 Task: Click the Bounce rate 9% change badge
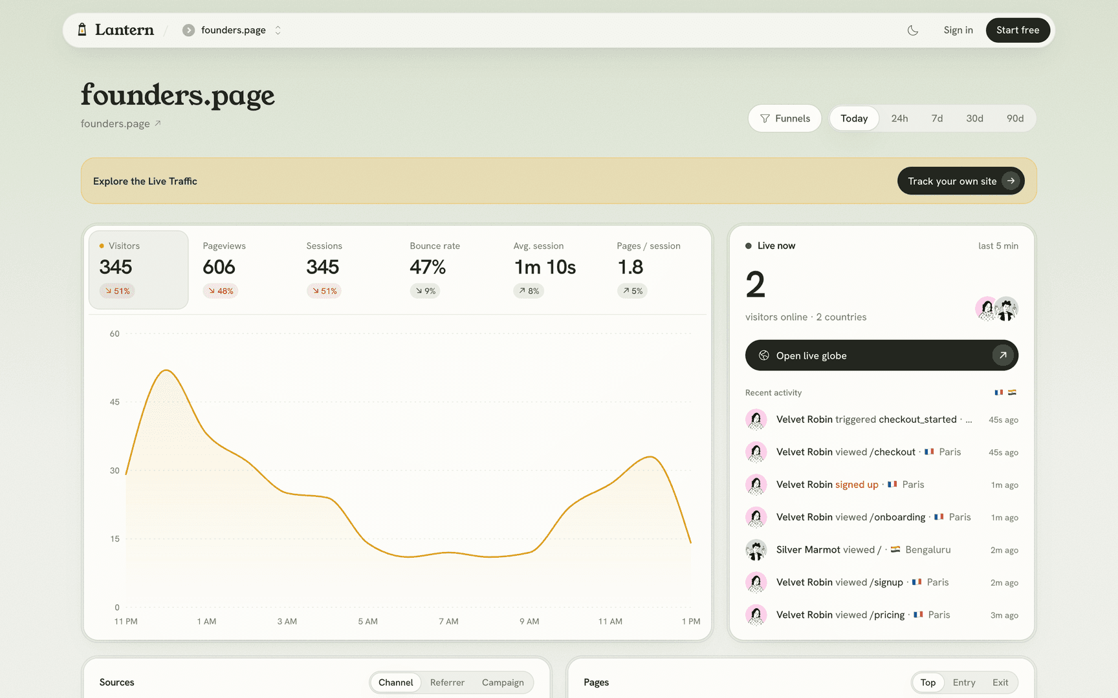coord(425,291)
